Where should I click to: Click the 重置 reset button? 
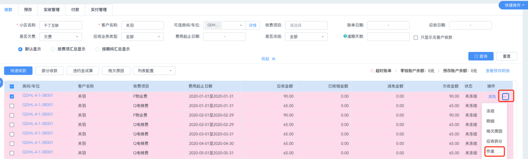(x=506, y=56)
